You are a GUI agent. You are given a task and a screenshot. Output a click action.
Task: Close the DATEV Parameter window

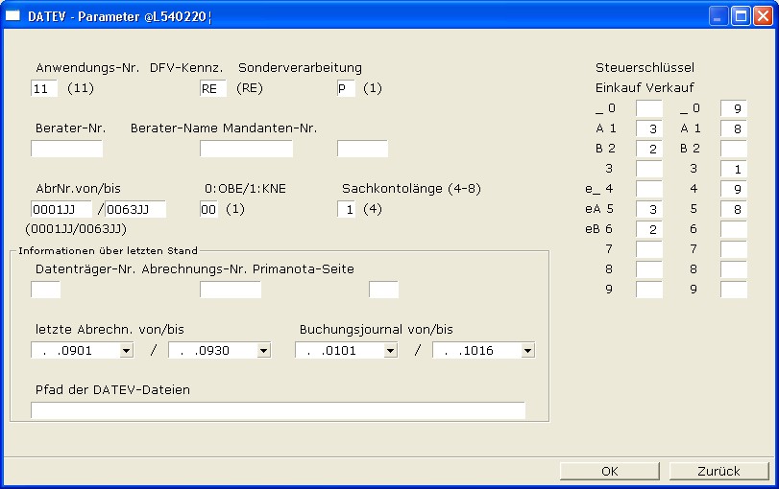(x=762, y=15)
